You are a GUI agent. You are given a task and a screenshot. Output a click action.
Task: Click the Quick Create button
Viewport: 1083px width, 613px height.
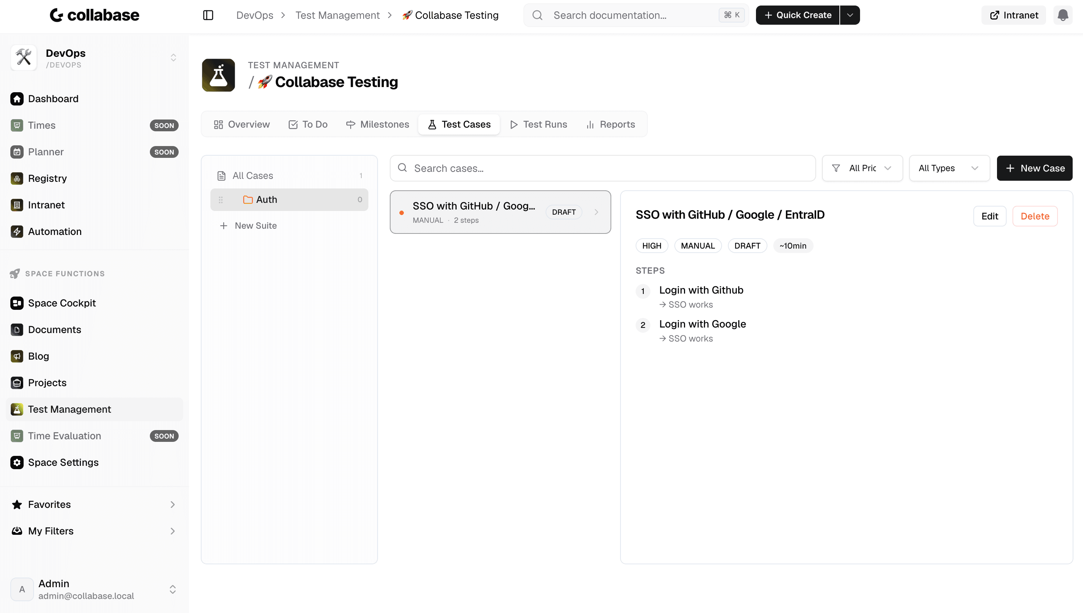tap(797, 15)
